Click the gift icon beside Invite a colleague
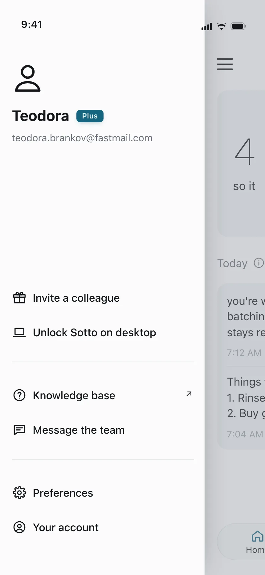Screen dimensions: 265x575 pyautogui.click(x=19, y=298)
